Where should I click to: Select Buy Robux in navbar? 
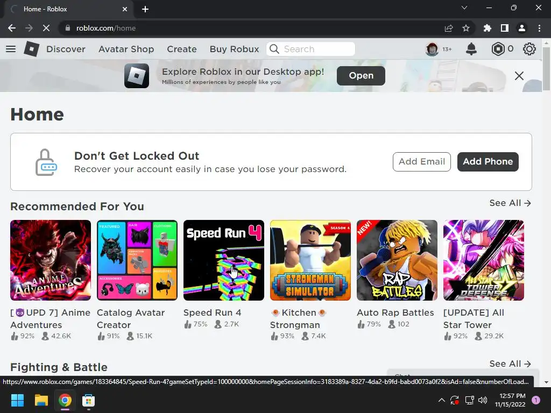(x=235, y=49)
